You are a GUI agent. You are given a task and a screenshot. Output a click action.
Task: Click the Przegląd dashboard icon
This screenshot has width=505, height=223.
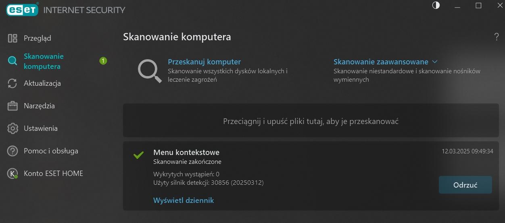point(13,38)
